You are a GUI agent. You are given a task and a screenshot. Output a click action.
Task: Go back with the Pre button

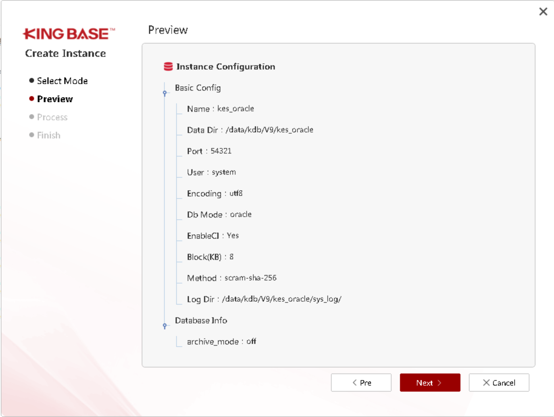click(361, 382)
